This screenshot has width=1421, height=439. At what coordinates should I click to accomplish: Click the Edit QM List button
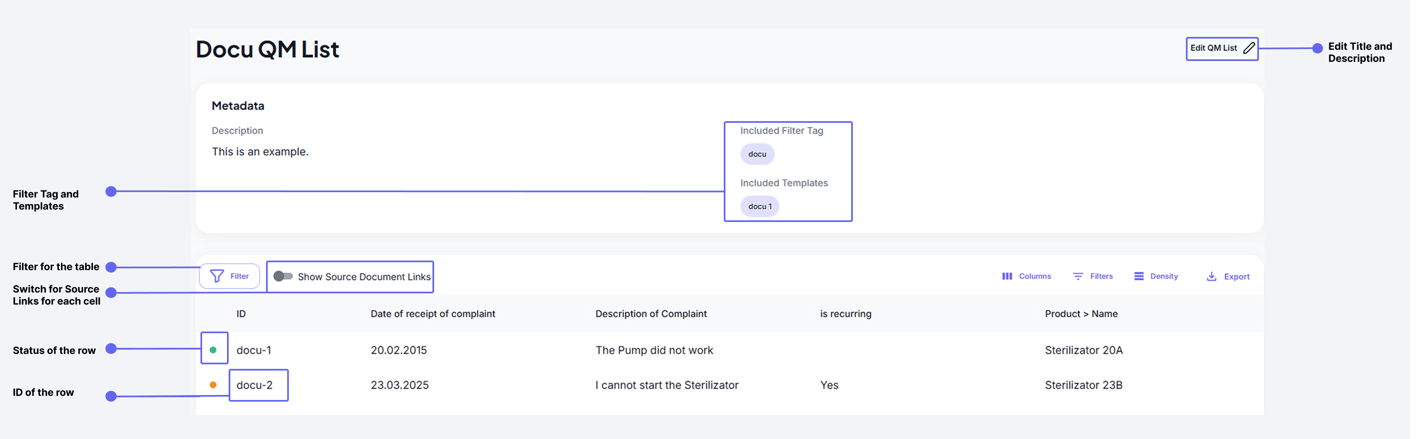point(1213,48)
